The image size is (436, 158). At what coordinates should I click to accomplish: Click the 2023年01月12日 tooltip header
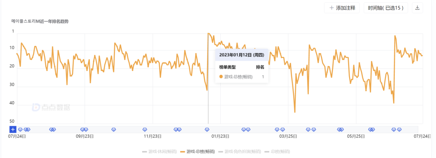(x=242, y=55)
